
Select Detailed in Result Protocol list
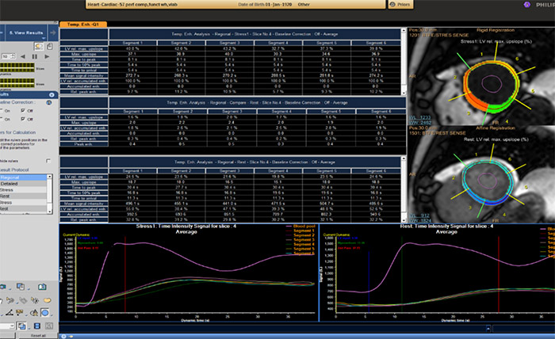23,184
